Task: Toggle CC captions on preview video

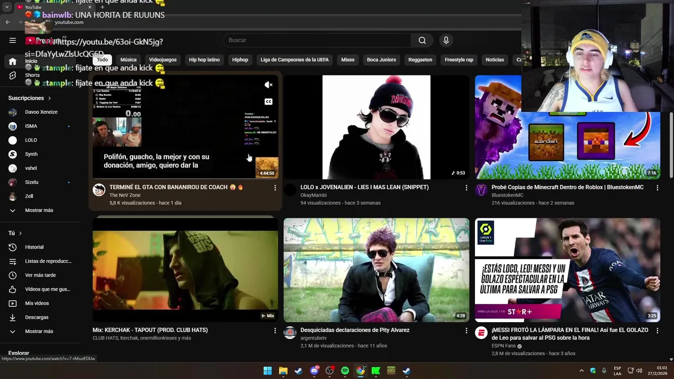Action: point(269,102)
